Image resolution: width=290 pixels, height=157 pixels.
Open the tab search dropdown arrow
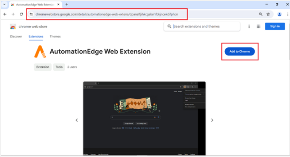tap(4, 4)
